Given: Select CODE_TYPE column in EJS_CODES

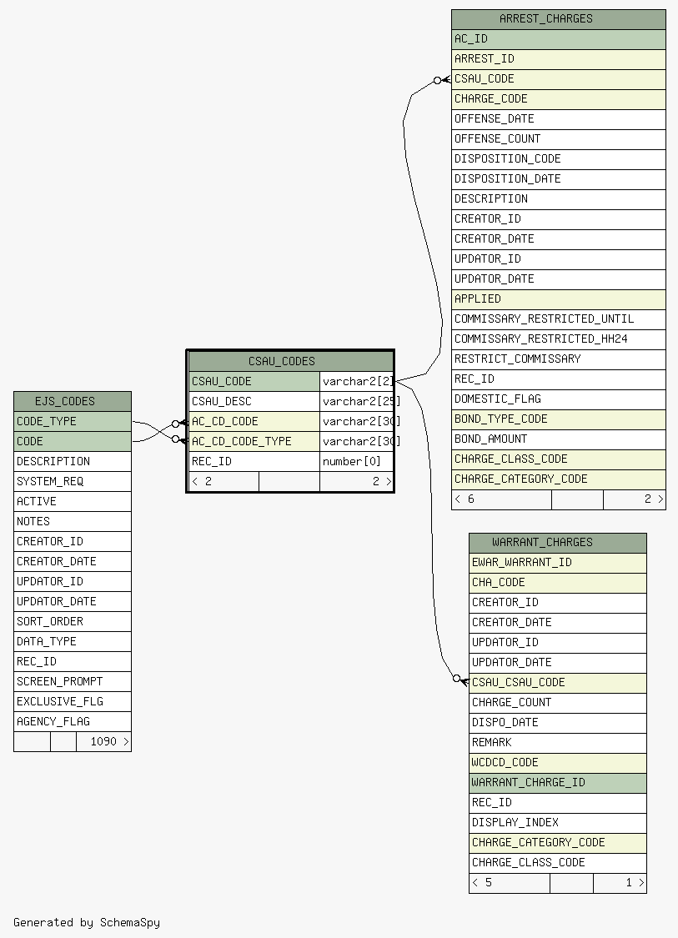Looking at the screenshot, I should pos(73,422).
